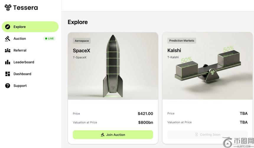Click the Support question mark icon
254x148 pixels.
8,86
